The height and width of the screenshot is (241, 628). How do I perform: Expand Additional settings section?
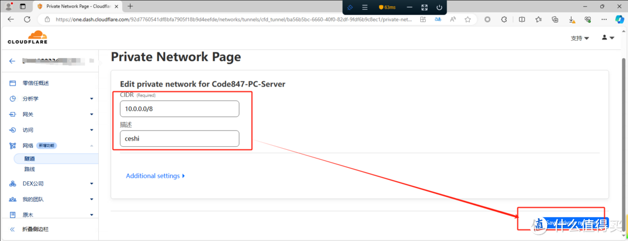[x=155, y=176]
